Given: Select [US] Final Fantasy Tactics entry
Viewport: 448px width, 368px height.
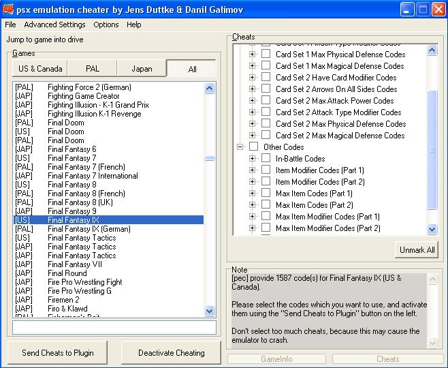Looking at the screenshot, I should [x=108, y=238].
